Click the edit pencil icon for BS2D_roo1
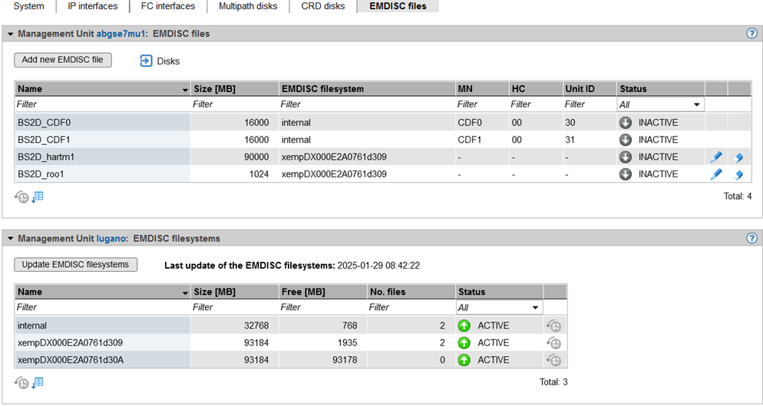 click(x=715, y=175)
